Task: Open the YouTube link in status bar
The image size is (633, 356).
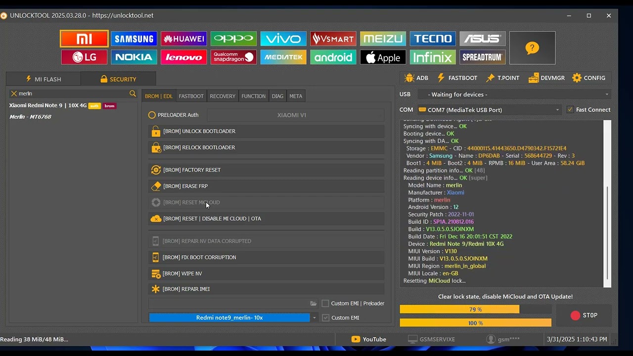Action: tap(369, 340)
